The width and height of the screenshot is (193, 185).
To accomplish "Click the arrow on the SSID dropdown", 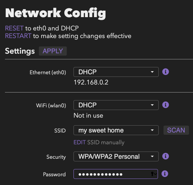I will 152,130.
